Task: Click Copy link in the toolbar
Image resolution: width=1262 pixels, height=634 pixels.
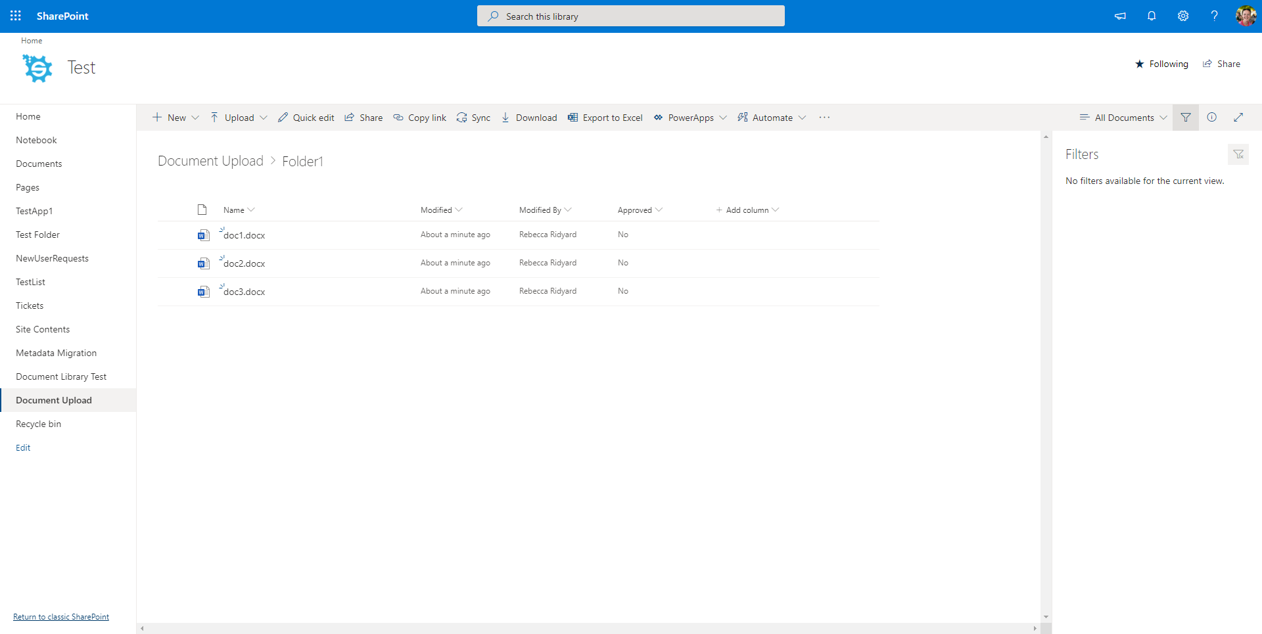Action: coord(420,118)
